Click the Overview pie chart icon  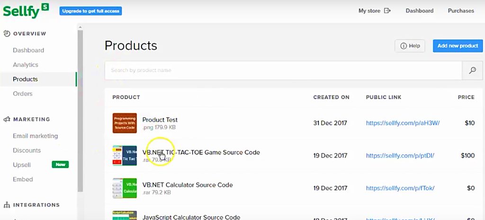pos(7,34)
